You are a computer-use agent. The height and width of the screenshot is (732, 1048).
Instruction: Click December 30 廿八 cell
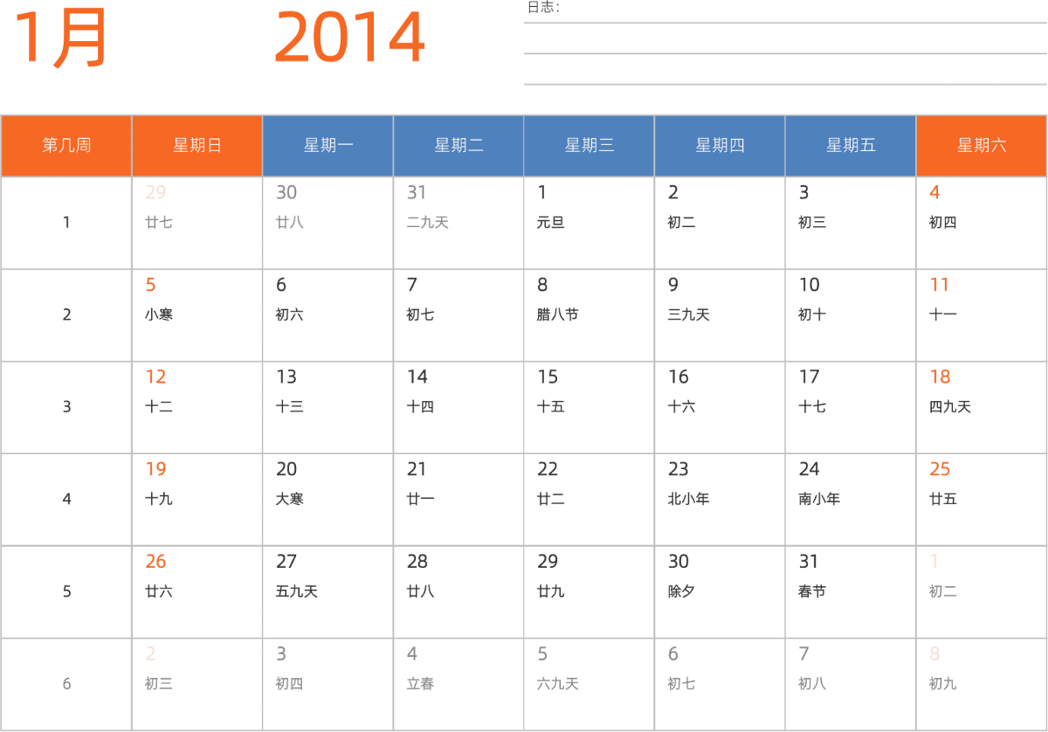pos(327,223)
